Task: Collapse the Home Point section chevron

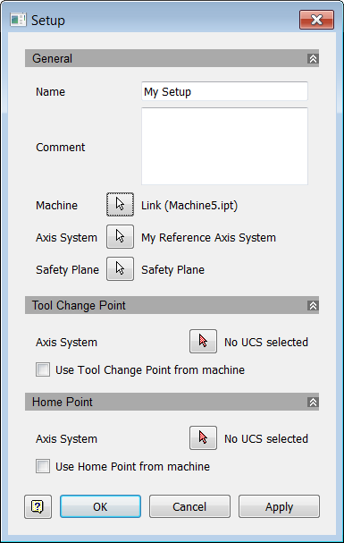Action: point(313,402)
